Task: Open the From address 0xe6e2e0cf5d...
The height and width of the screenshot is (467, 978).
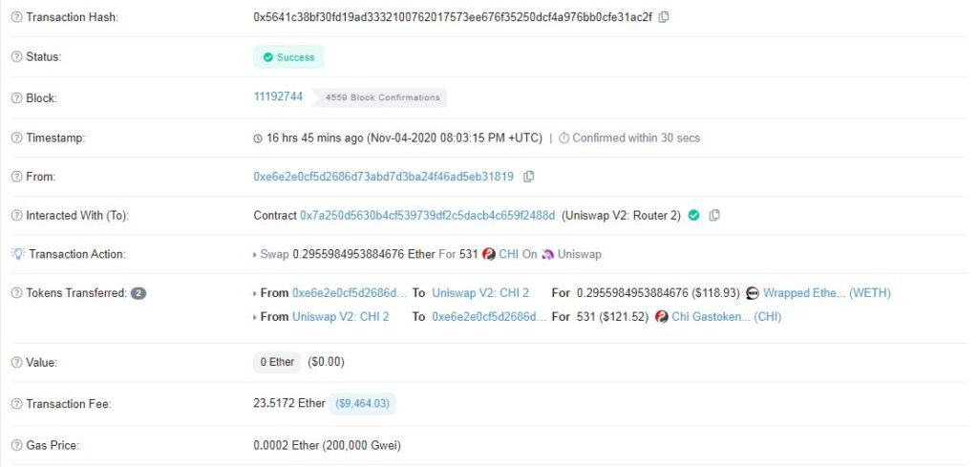Action: click(384, 177)
